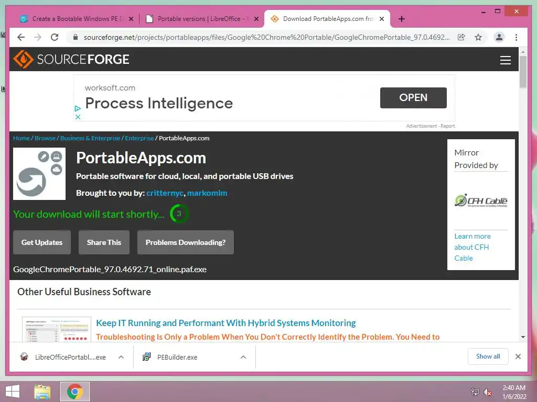Screen dimensions: 537x402
Task: Open SourceForge hamburger menu
Action: (x=505, y=60)
